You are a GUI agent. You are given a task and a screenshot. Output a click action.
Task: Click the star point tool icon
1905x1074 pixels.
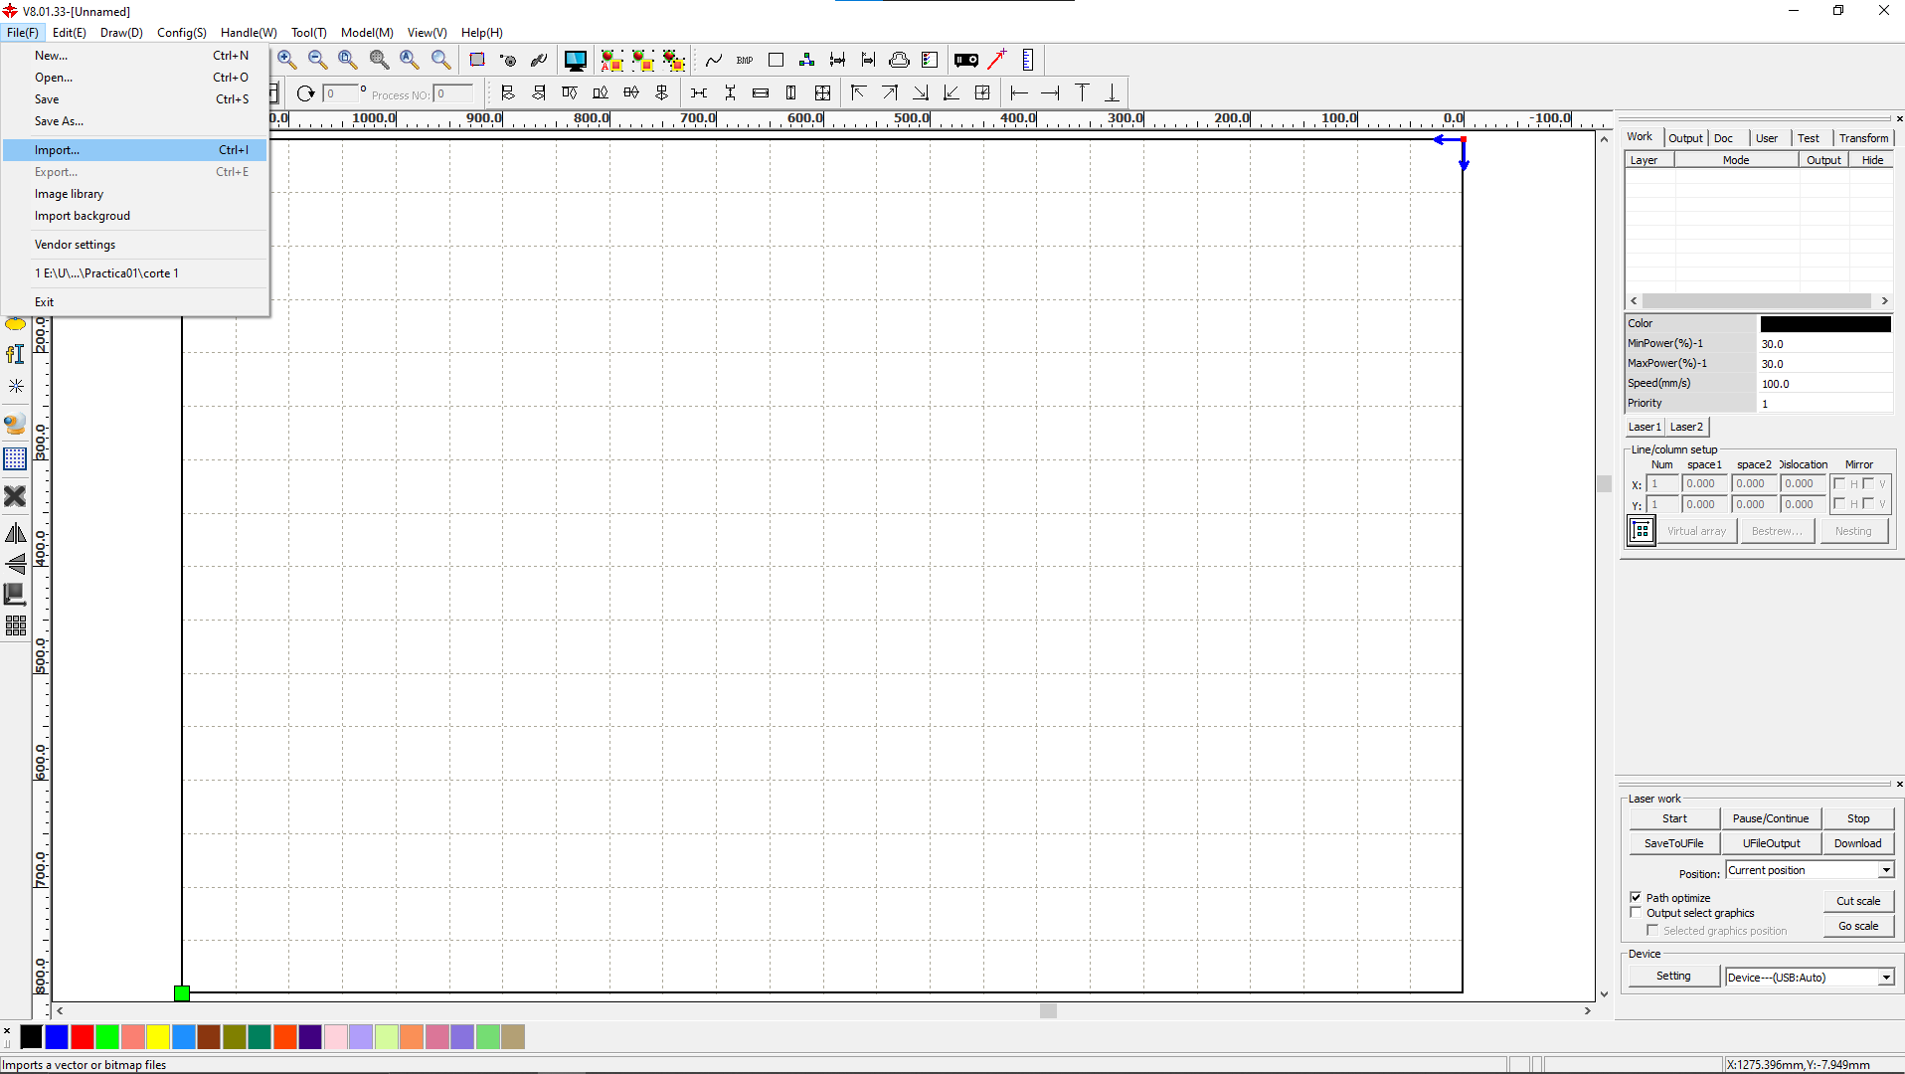click(x=15, y=386)
